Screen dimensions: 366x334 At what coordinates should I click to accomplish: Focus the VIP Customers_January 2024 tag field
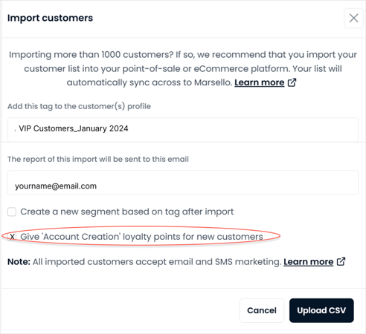(x=183, y=129)
